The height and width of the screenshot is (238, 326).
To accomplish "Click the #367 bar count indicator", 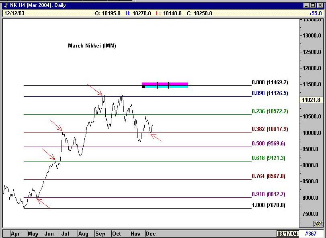I will [x=311, y=234].
